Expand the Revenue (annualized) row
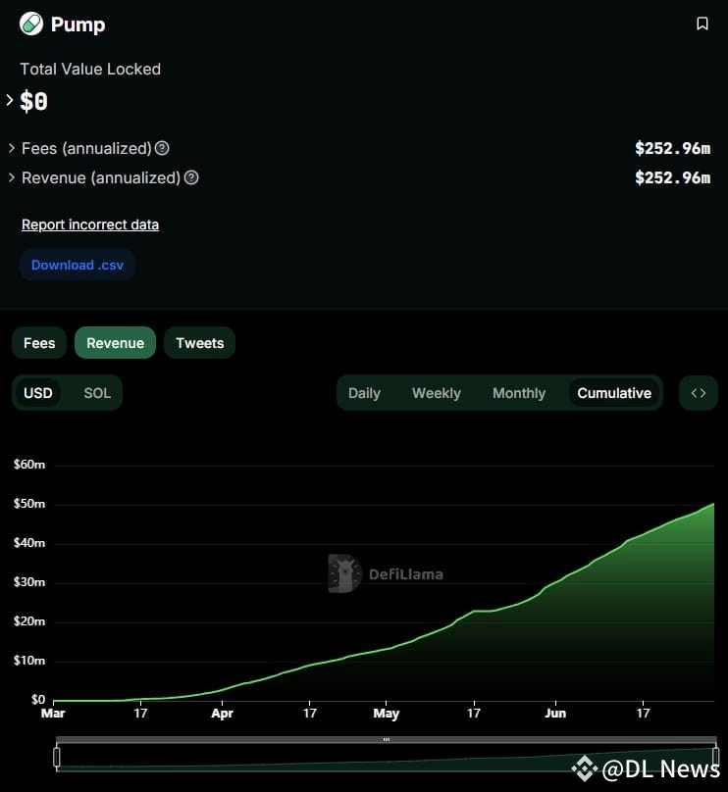728x792 pixels. [x=12, y=177]
